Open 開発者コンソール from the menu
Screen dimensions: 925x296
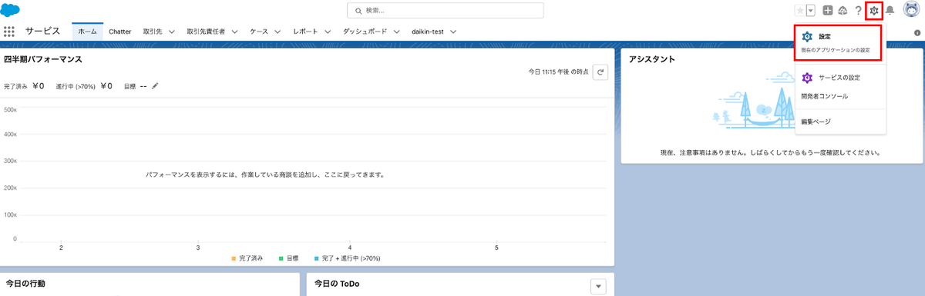coord(840,97)
